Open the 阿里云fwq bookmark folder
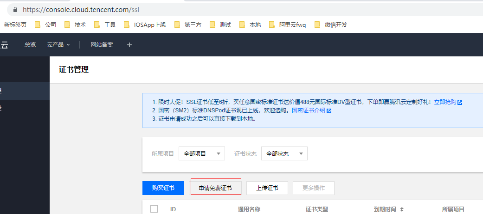 pos(288,25)
